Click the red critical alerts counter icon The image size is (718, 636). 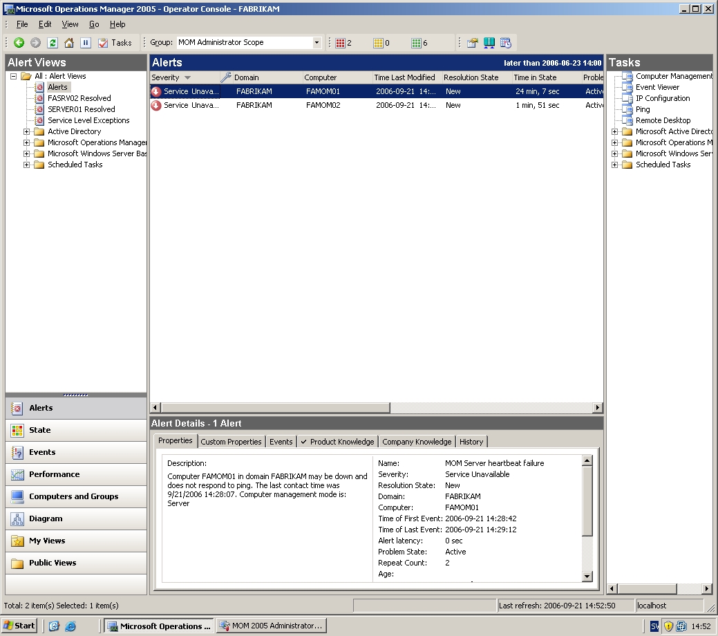point(340,43)
